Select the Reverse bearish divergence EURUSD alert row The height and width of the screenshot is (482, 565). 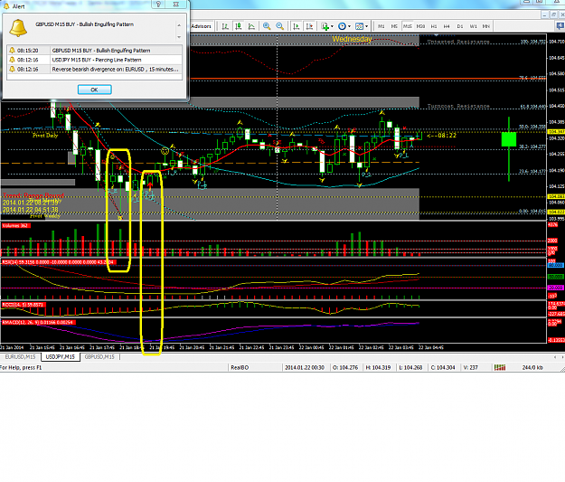tap(94, 70)
